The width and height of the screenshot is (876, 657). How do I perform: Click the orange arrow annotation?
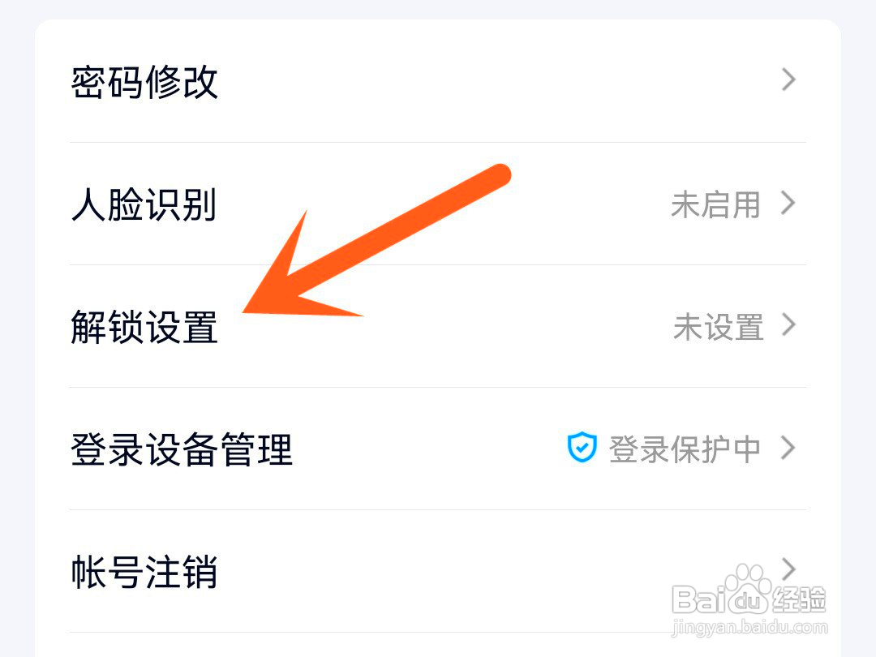coord(376,241)
